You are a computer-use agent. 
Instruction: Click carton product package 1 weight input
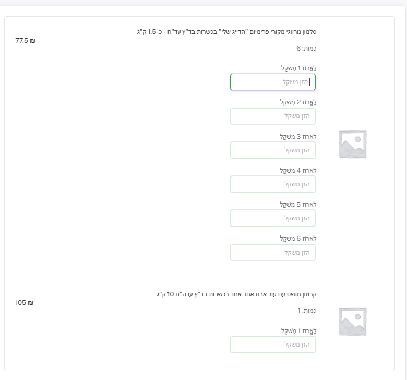tap(272, 345)
